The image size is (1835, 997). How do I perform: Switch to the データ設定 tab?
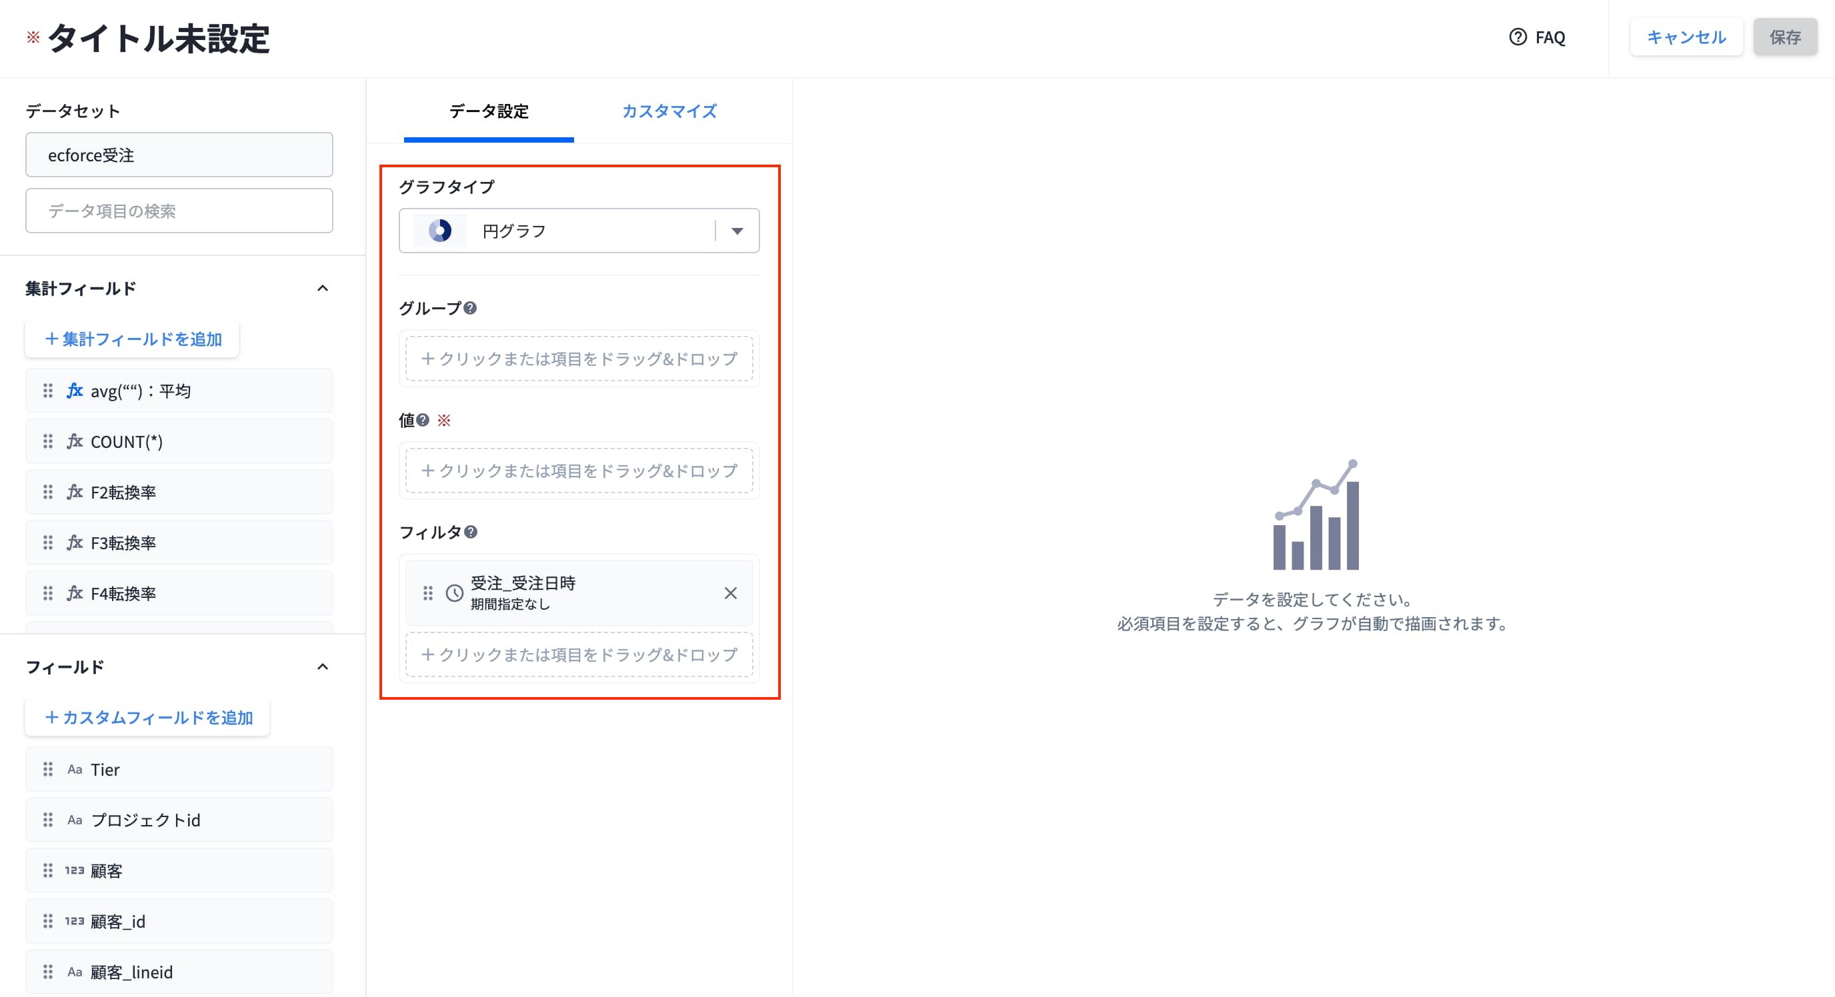click(x=489, y=111)
